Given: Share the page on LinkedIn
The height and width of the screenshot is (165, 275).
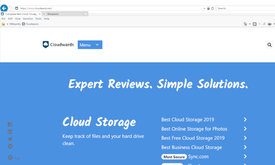Looking at the screenshot, I should pos(10,132).
